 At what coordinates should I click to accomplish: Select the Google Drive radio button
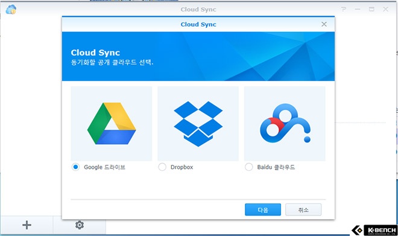coord(75,167)
